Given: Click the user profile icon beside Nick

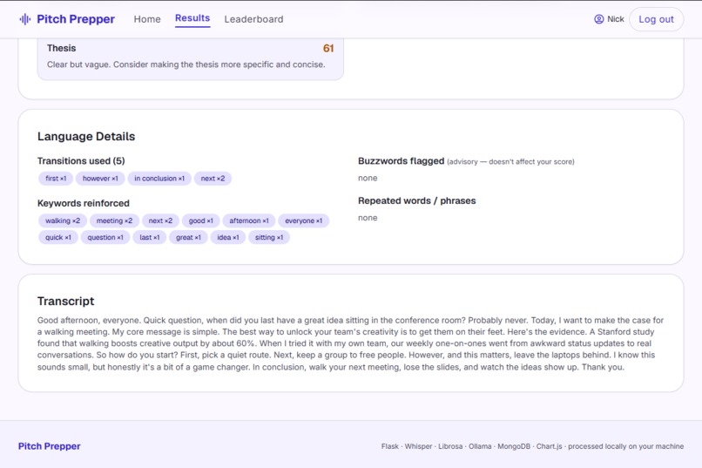Looking at the screenshot, I should click(x=598, y=19).
